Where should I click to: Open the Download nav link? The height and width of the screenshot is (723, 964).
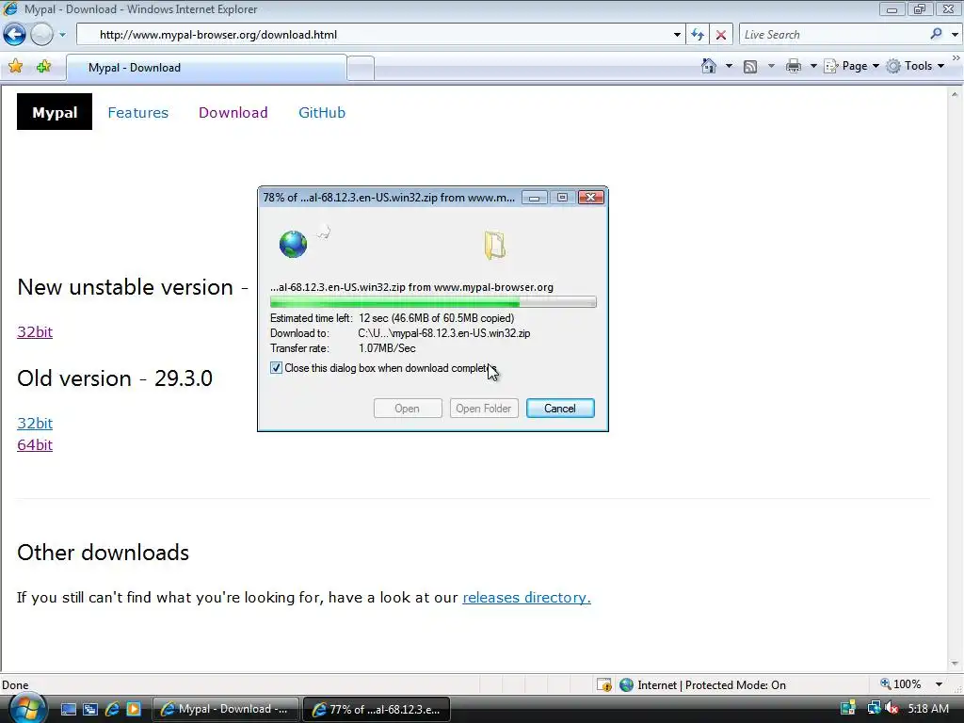[233, 113]
